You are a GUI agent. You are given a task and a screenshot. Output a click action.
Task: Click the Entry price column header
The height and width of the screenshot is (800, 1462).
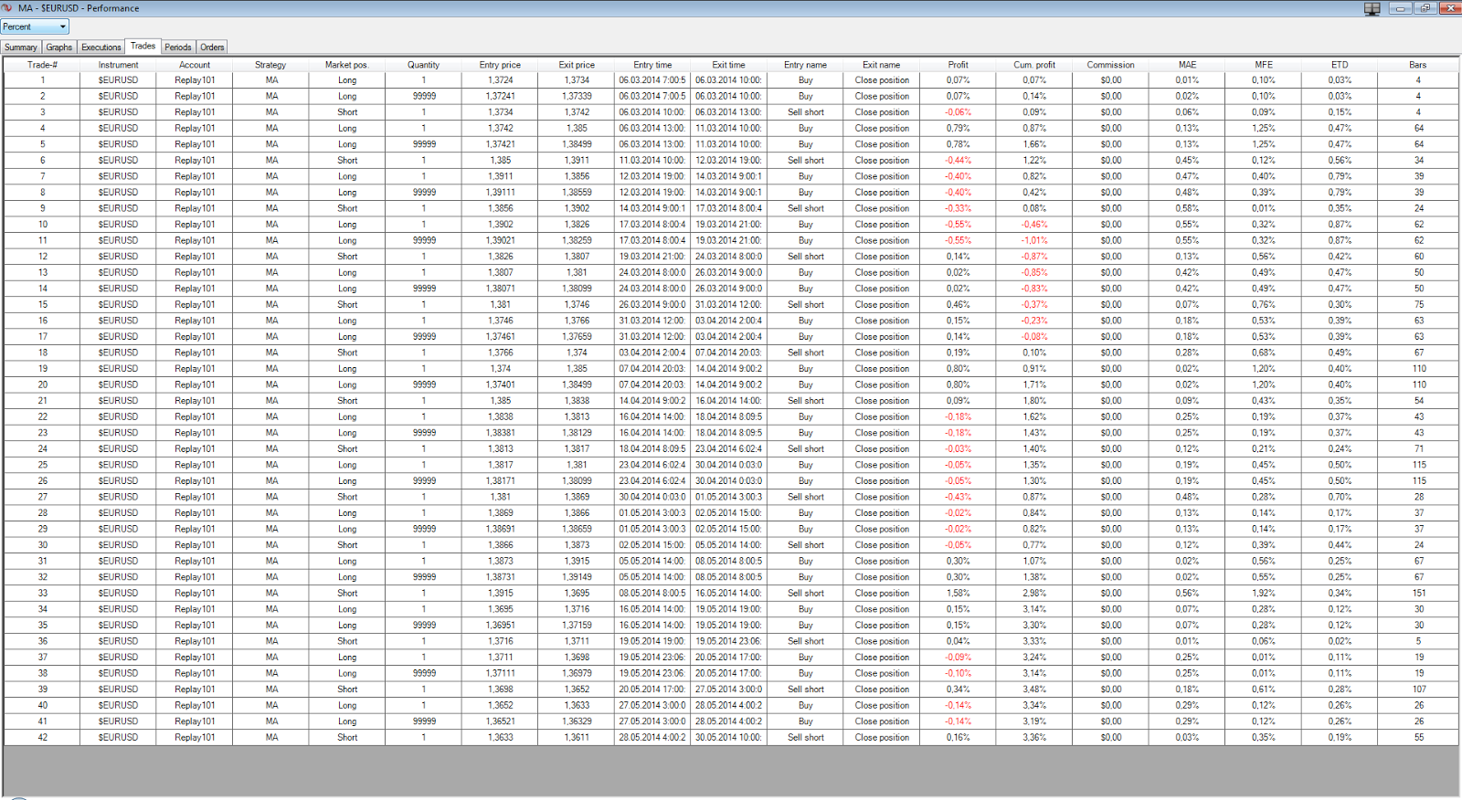click(x=500, y=65)
